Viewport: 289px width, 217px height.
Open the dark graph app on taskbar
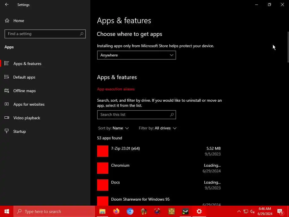tap(185, 211)
